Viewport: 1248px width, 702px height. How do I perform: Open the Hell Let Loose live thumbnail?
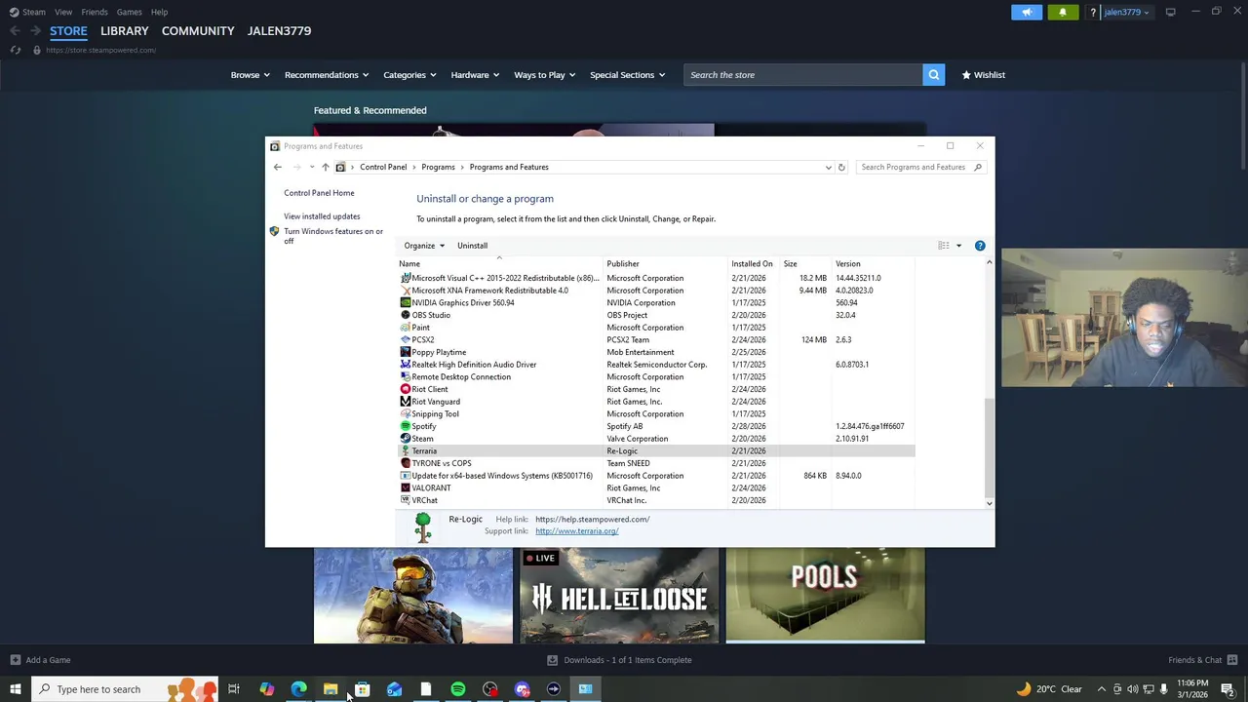619,596
